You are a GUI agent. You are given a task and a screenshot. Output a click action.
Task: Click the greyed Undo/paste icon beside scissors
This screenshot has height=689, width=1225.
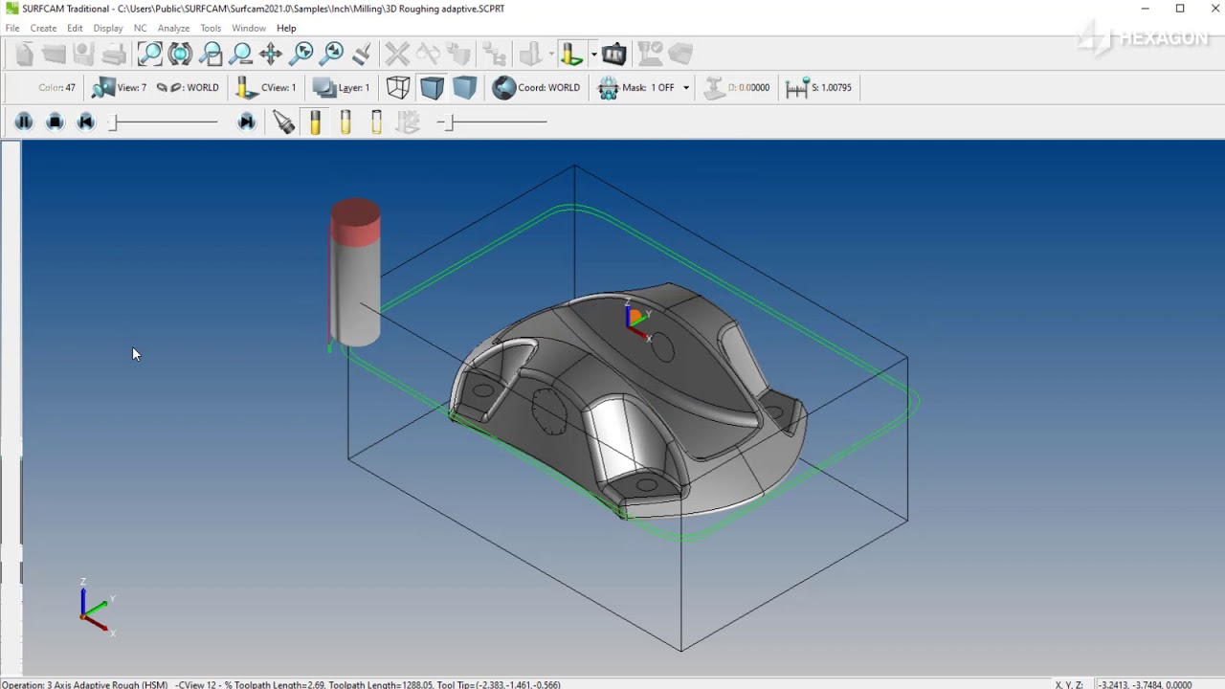458,55
